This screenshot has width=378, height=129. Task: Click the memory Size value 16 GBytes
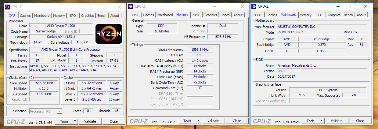tap(163, 31)
